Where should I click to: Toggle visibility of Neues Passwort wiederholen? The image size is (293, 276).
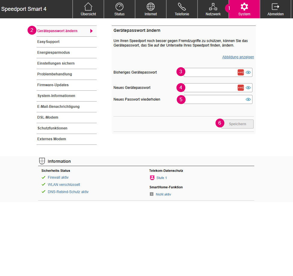pyautogui.click(x=248, y=99)
